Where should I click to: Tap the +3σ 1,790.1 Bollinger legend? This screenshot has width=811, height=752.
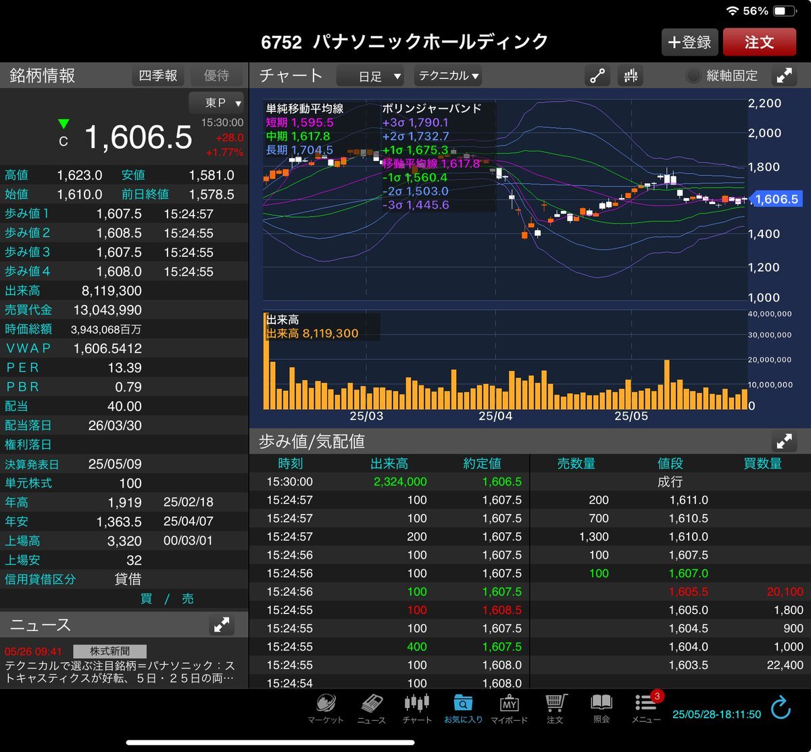pos(416,122)
